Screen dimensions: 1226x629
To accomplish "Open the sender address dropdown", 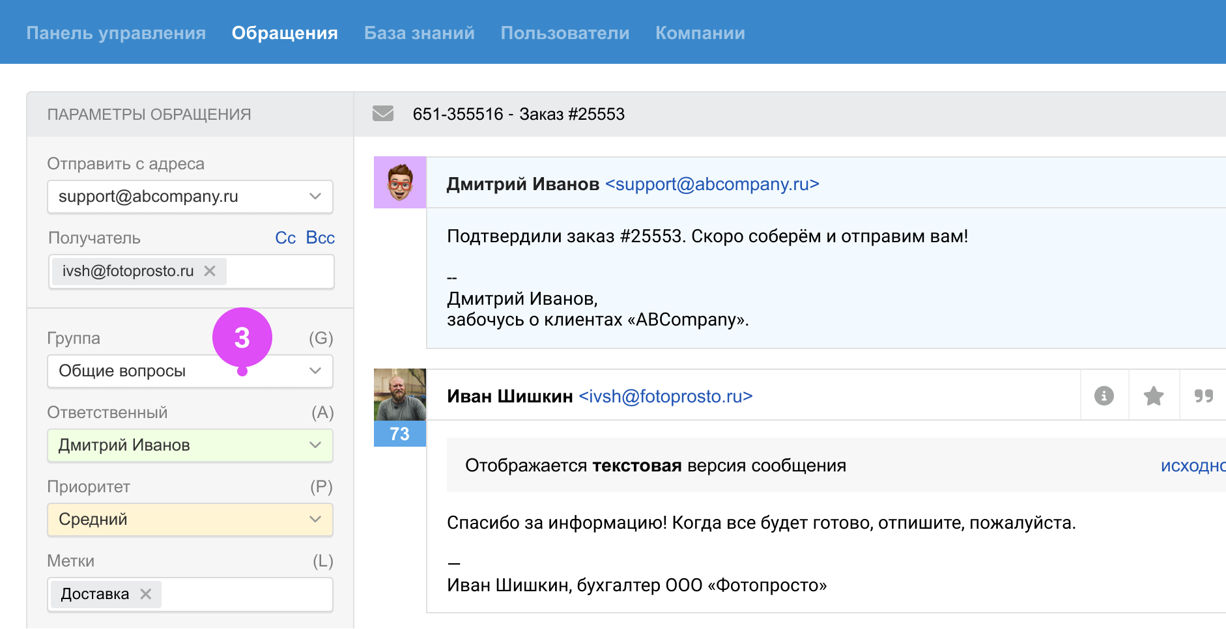I will 190,197.
